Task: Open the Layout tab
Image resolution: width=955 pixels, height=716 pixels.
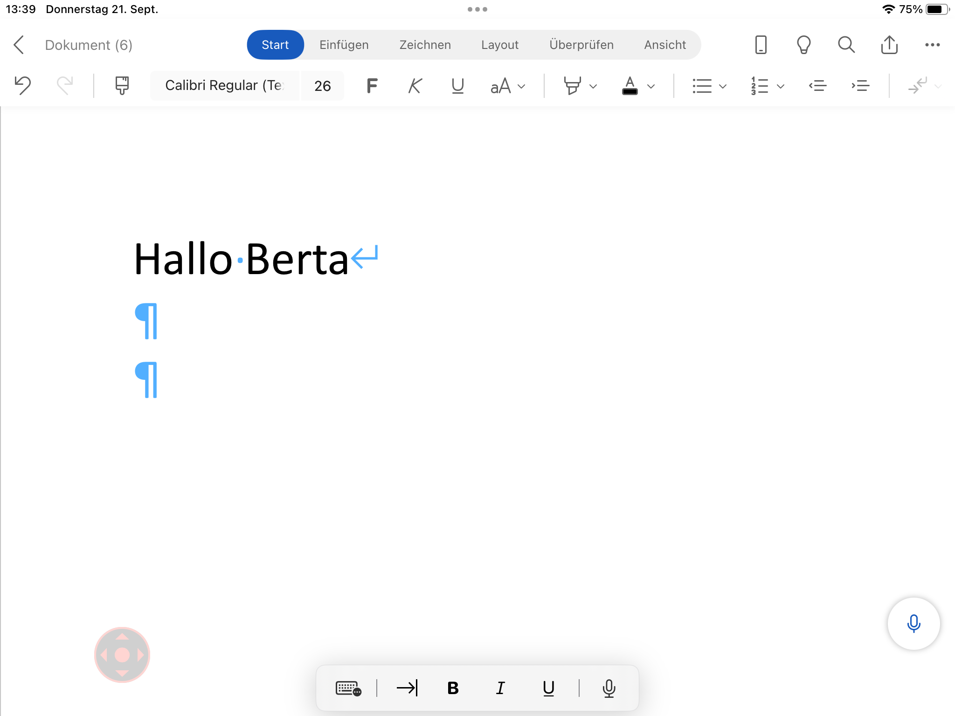Action: tap(499, 45)
